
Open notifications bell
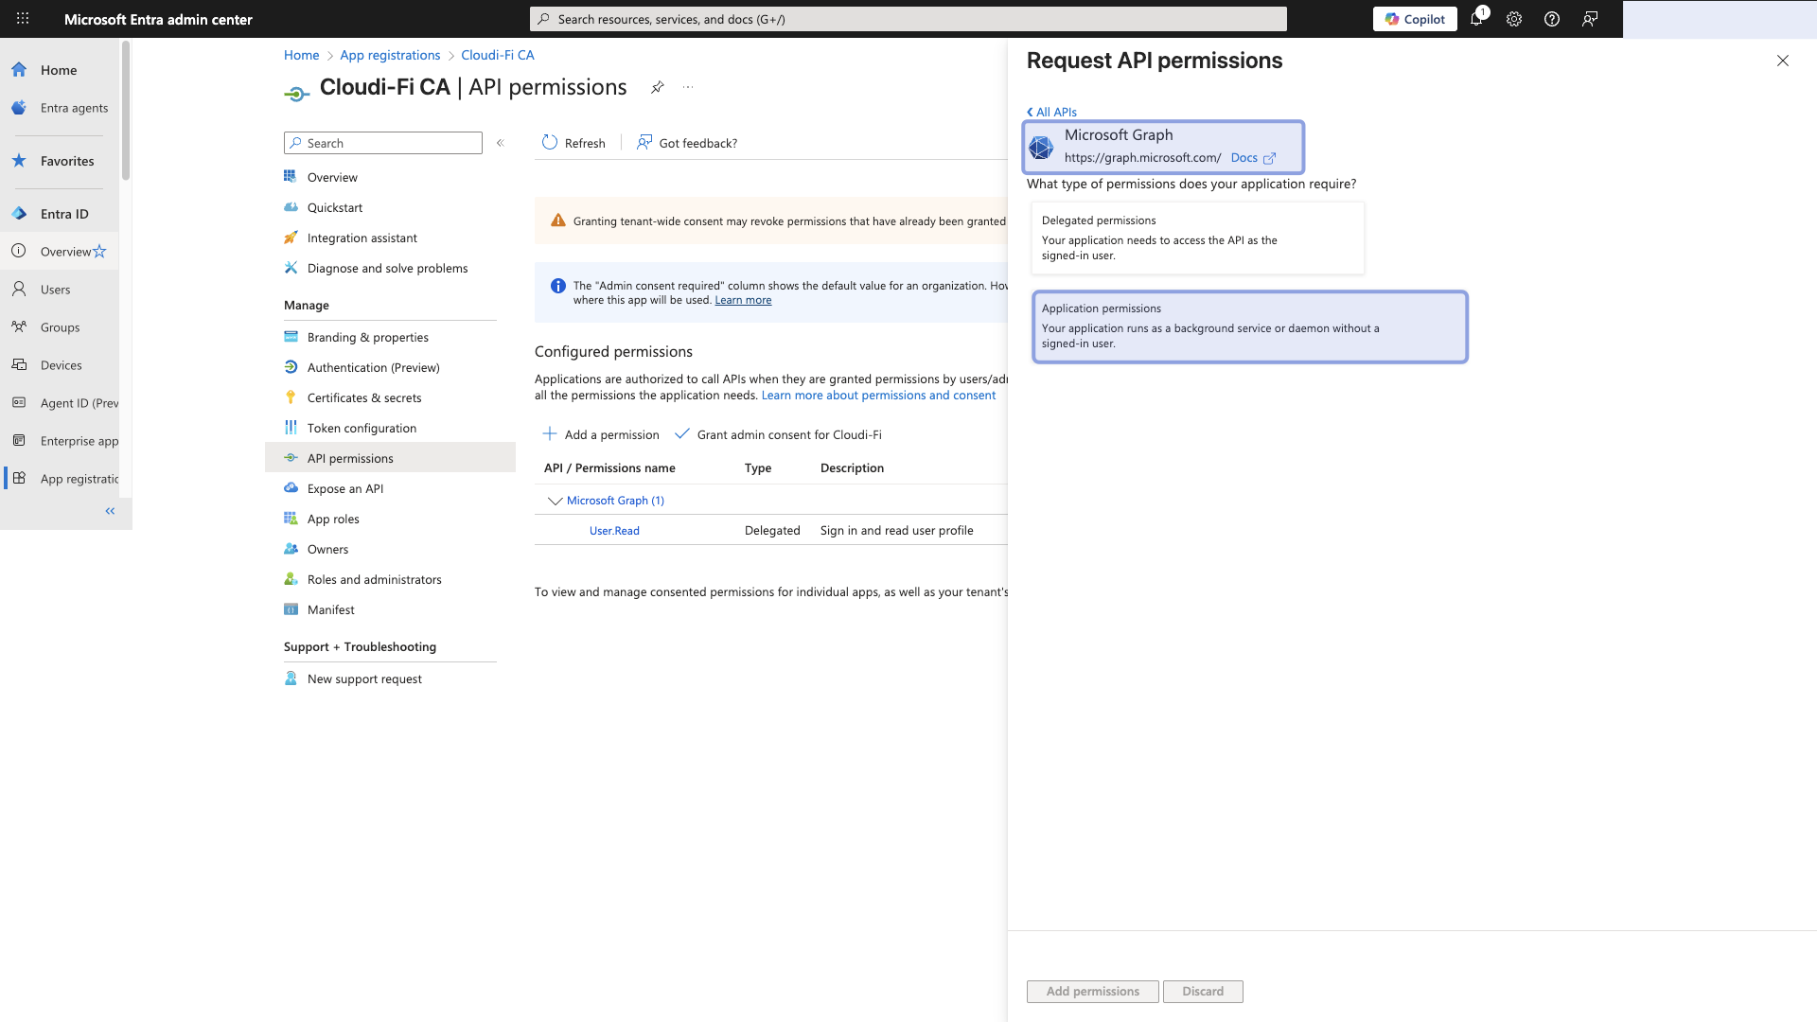coord(1477,19)
